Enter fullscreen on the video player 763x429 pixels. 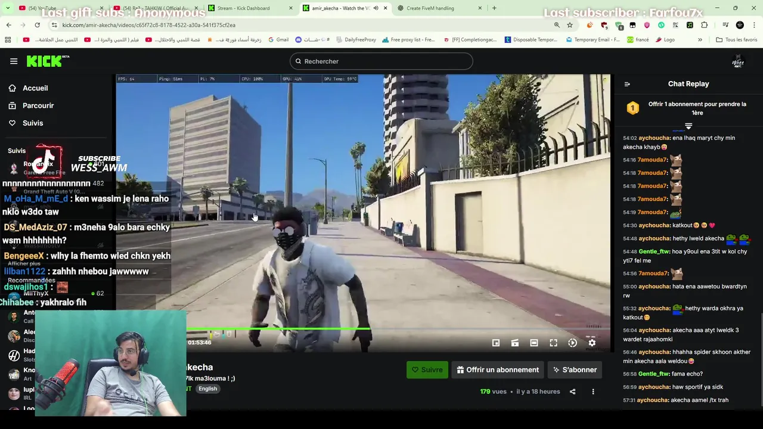553,343
